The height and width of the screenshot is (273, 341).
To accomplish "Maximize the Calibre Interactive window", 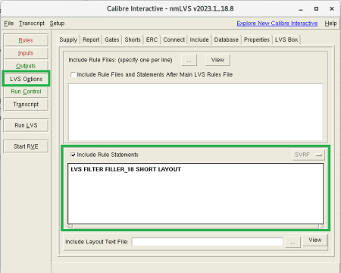I will 316,9.
